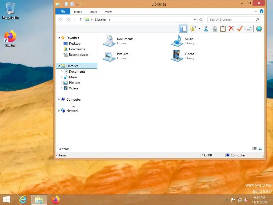Image resolution: width=273 pixels, height=205 pixels.
Task: Open the recent locations dropdown
Action: [75, 19]
